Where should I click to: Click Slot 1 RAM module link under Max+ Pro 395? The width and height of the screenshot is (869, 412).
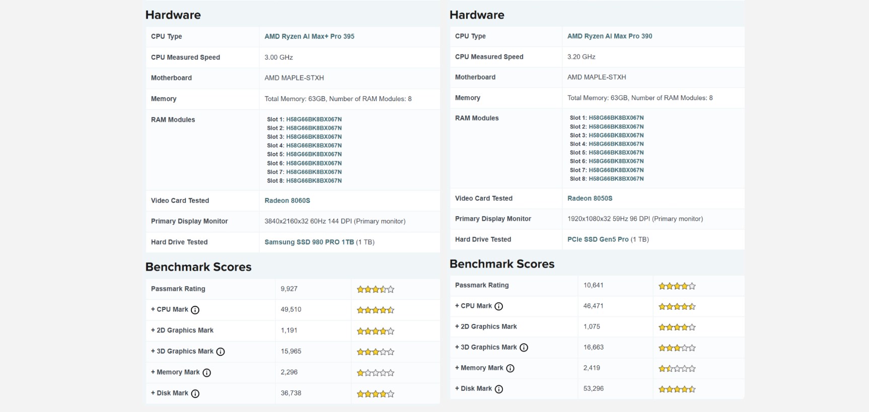314,119
